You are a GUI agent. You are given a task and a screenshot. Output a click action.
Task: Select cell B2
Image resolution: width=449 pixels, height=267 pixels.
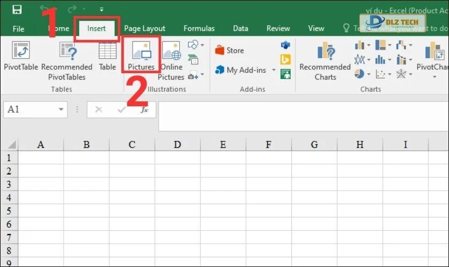click(x=87, y=171)
